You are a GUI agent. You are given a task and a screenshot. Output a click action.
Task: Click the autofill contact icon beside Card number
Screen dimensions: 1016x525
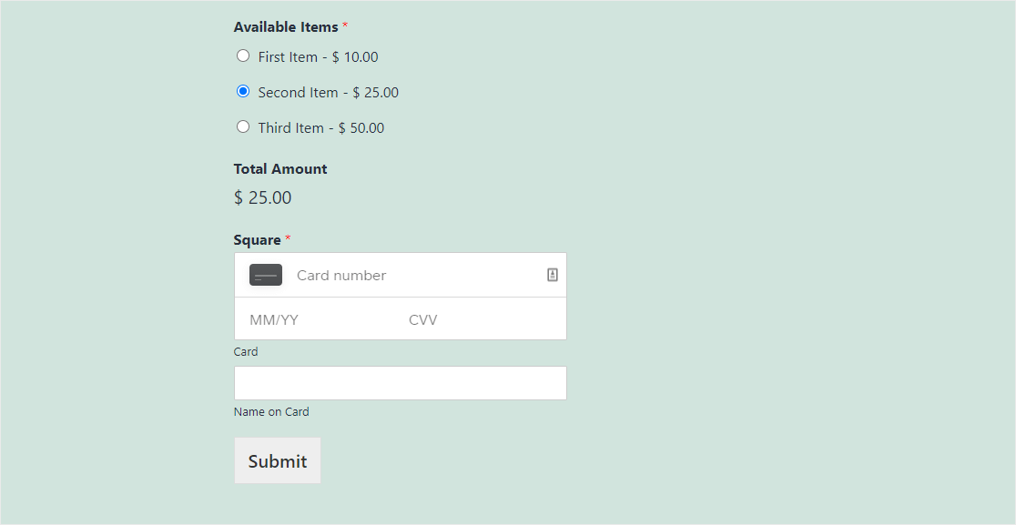552,275
